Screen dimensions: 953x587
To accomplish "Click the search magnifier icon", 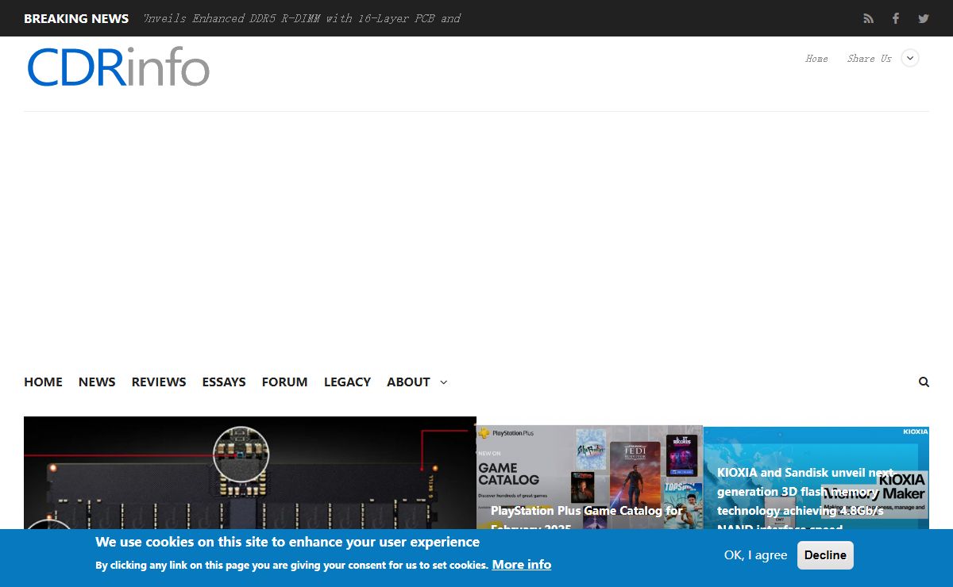I will coord(924,382).
